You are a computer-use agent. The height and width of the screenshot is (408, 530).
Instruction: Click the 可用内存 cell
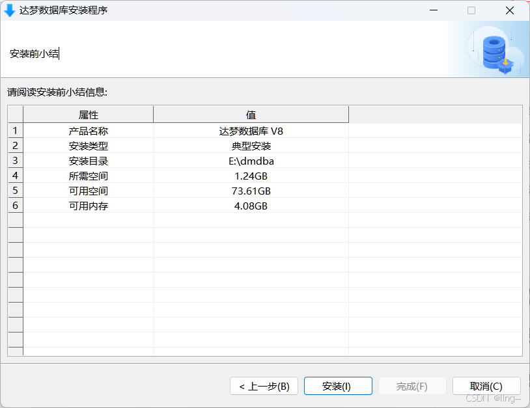(88, 206)
